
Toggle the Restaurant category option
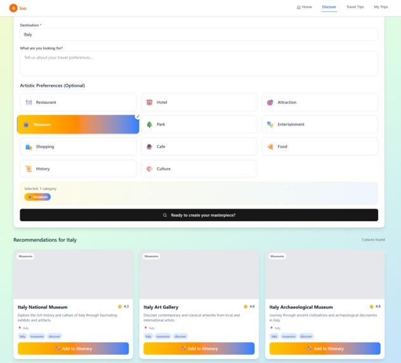click(x=78, y=103)
